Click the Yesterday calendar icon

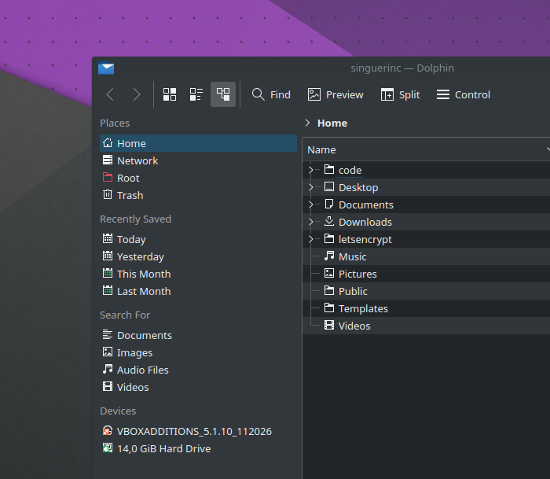(x=108, y=256)
